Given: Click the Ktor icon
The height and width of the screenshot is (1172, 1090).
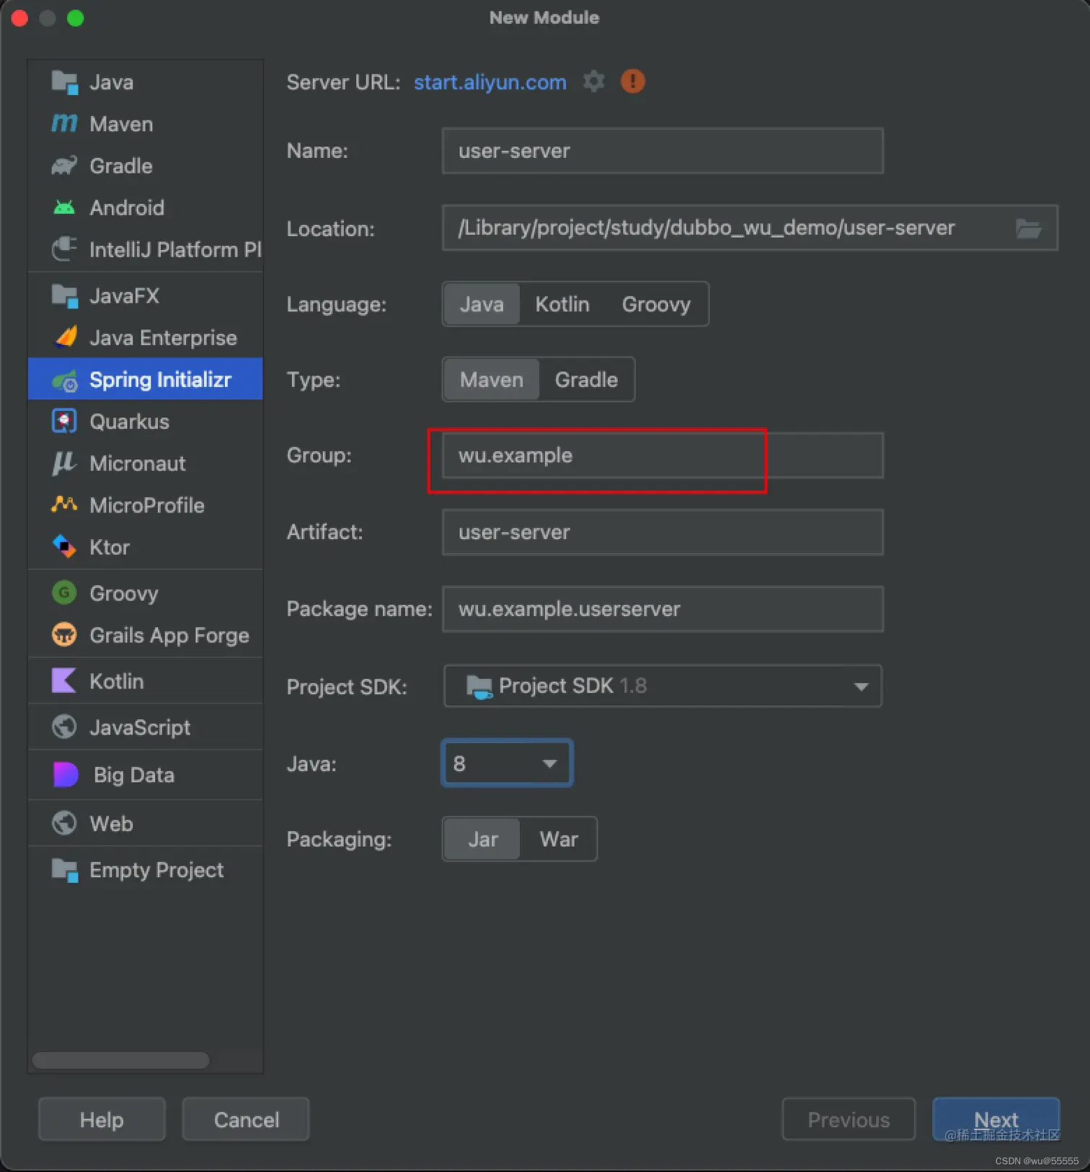Looking at the screenshot, I should (x=64, y=546).
